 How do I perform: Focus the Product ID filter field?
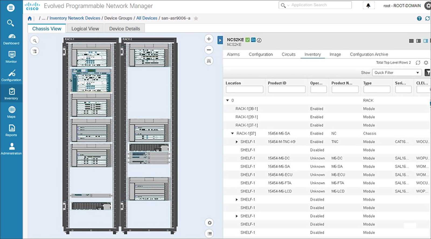point(287,89)
